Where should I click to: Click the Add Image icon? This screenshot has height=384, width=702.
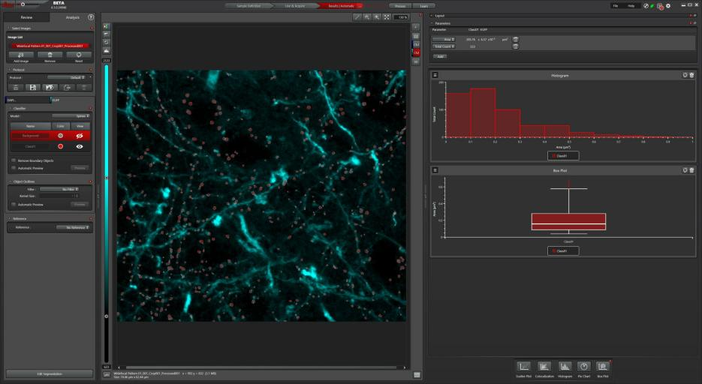click(20, 55)
